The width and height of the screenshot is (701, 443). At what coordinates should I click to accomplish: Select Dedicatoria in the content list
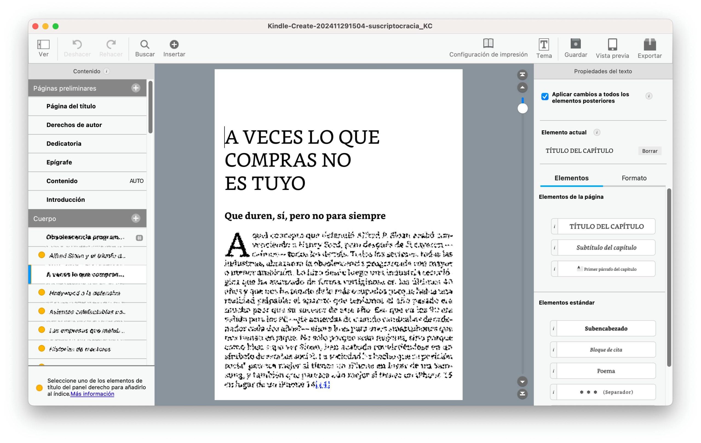(64, 143)
